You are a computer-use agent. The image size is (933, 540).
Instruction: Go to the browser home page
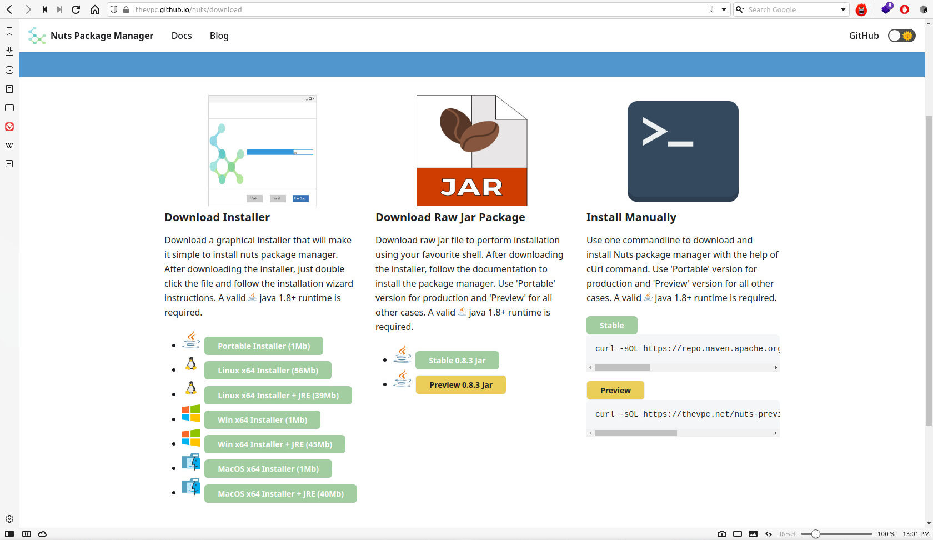[x=95, y=9]
